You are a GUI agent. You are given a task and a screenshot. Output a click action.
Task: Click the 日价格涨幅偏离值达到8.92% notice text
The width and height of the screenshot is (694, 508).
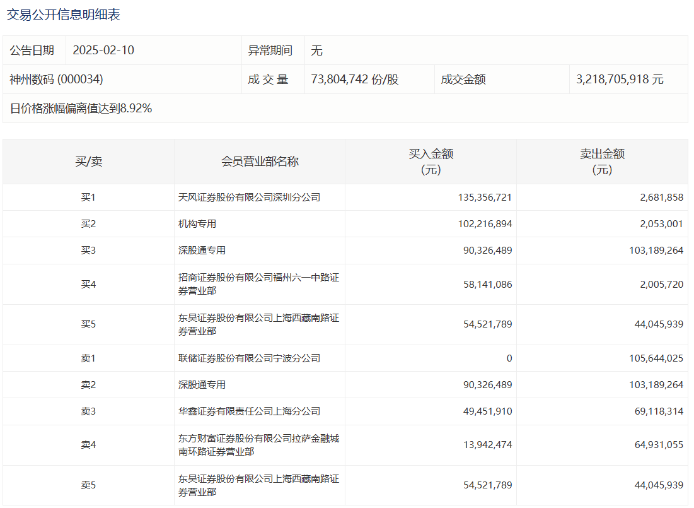(81, 109)
